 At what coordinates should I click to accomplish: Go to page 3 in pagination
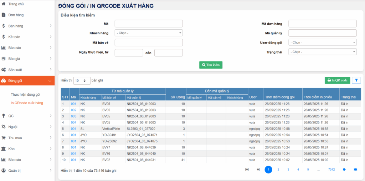coord(288,170)
